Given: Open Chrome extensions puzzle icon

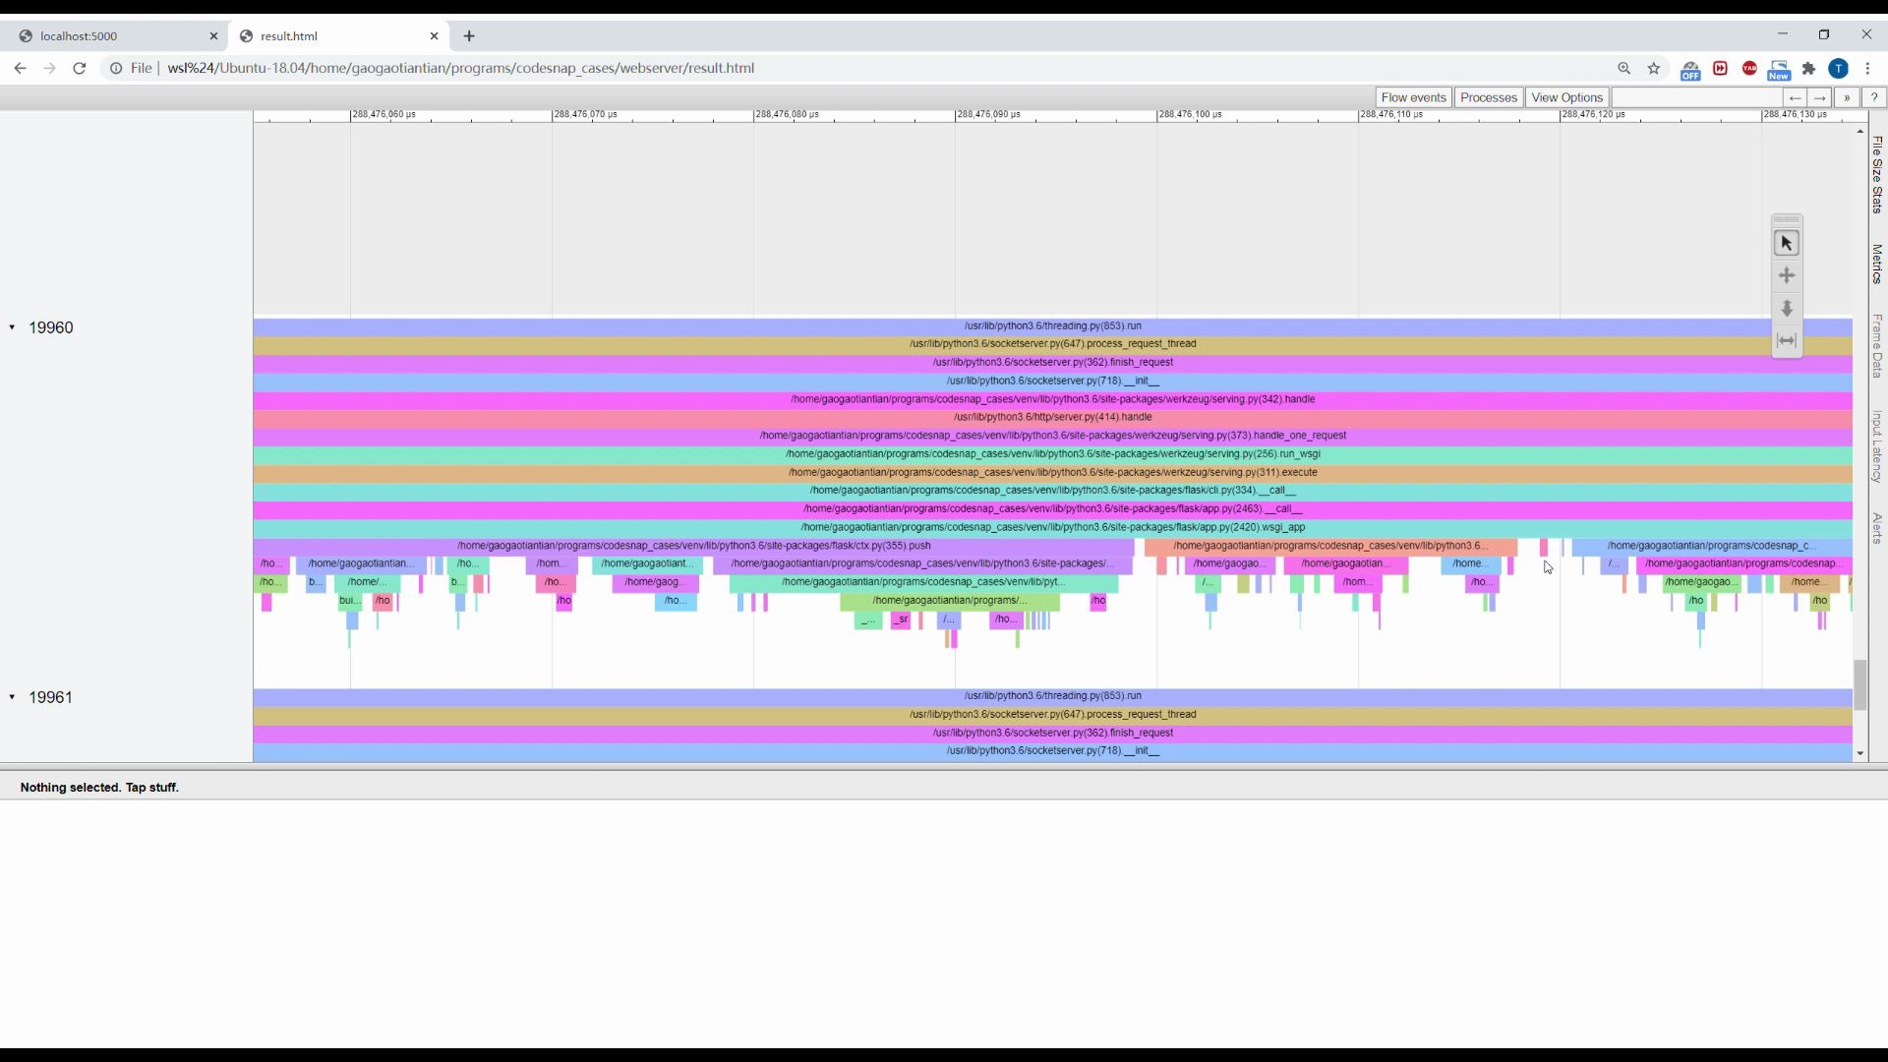Looking at the screenshot, I should (x=1808, y=68).
